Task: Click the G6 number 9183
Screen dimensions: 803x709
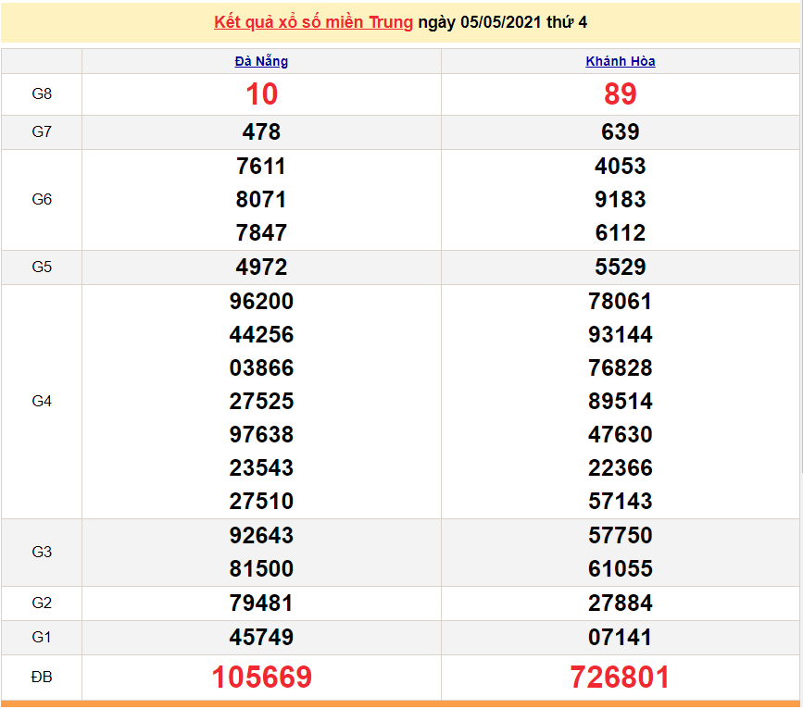Action: click(x=621, y=200)
